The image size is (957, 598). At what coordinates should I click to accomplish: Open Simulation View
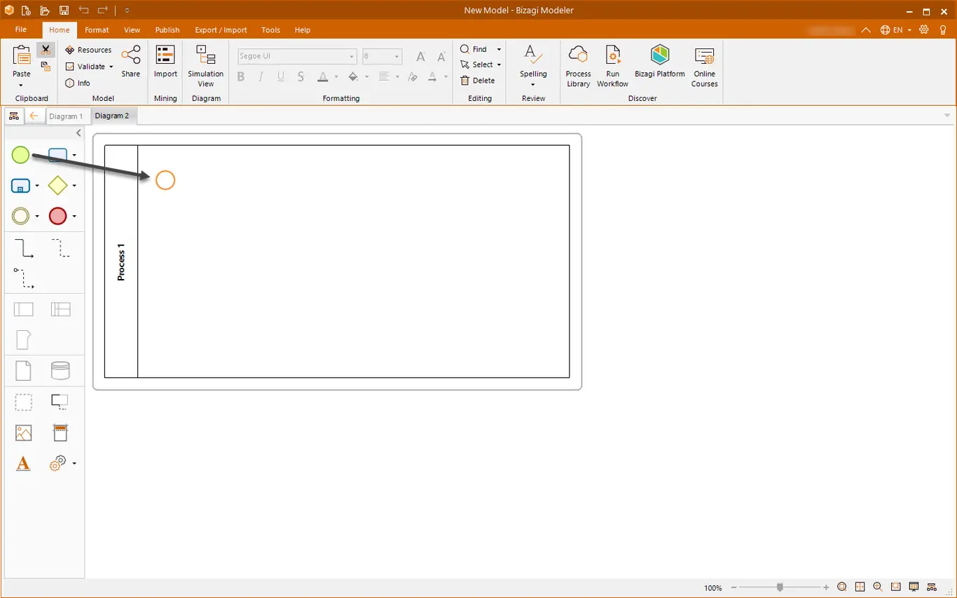pos(206,67)
